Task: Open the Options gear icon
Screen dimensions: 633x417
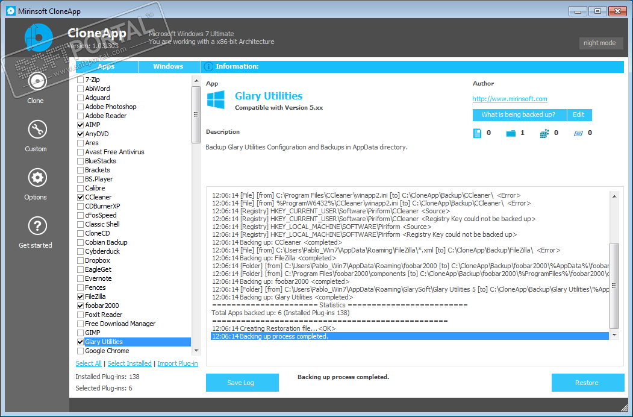Action: (x=37, y=177)
